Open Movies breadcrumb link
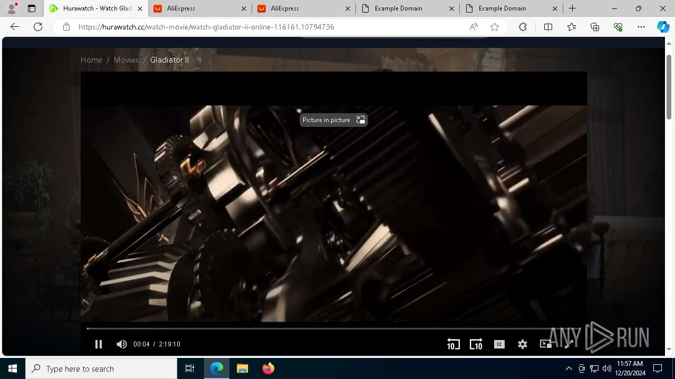 (x=126, y=60)
